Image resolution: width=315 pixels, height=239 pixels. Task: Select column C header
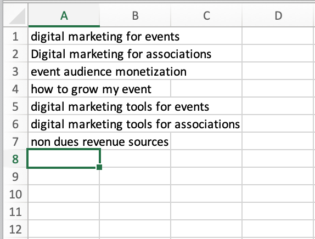(206, 15)
